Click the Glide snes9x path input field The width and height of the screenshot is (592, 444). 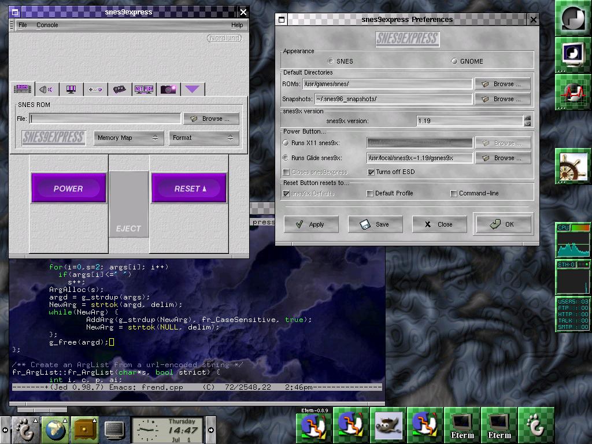coord(420,158)
